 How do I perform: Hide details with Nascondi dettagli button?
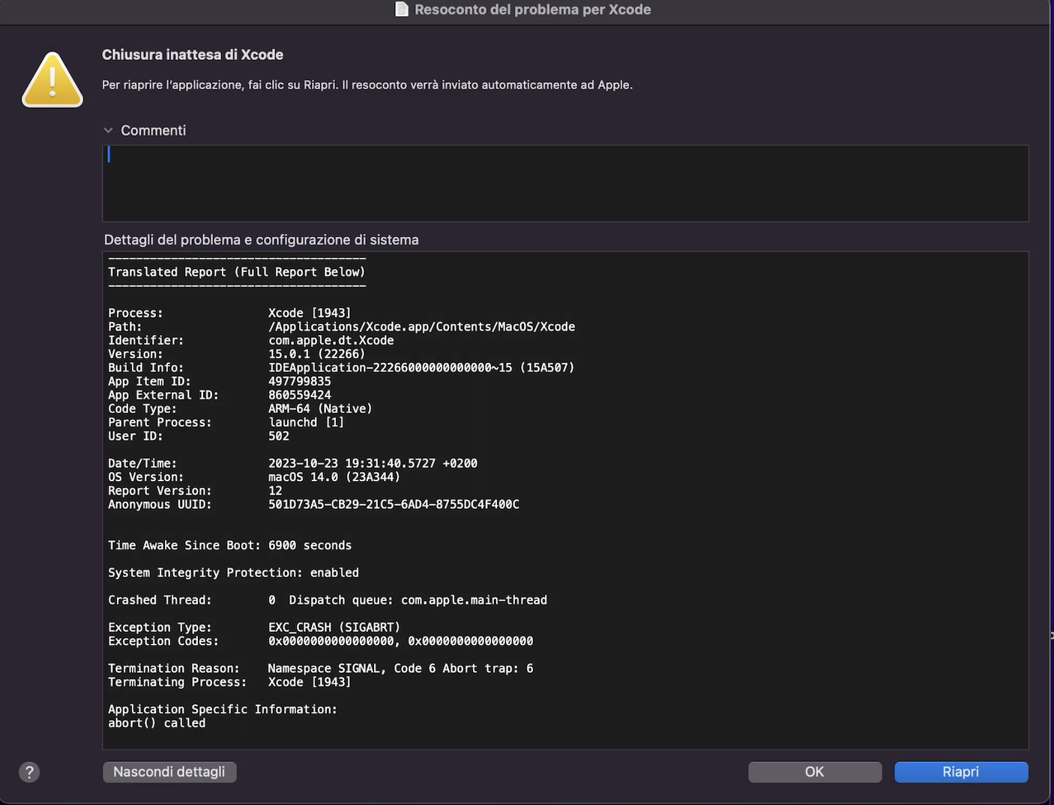click(169, 772)
